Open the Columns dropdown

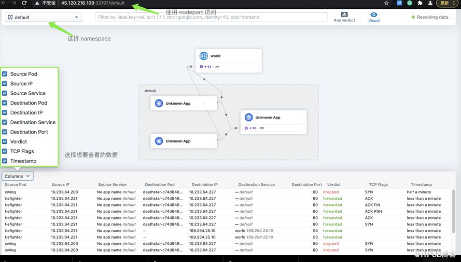click(17, 176)
